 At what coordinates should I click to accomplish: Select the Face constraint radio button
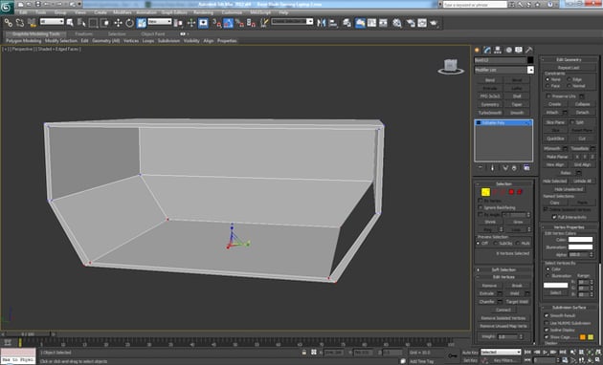click(547, 86)
